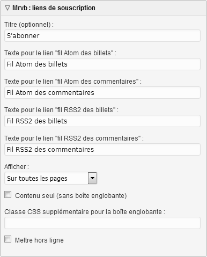Select the 'Fil RSS2 des billets' text field
Viewport: 207px width, 257px height.
pyautogui.click(x=102, y=121)
